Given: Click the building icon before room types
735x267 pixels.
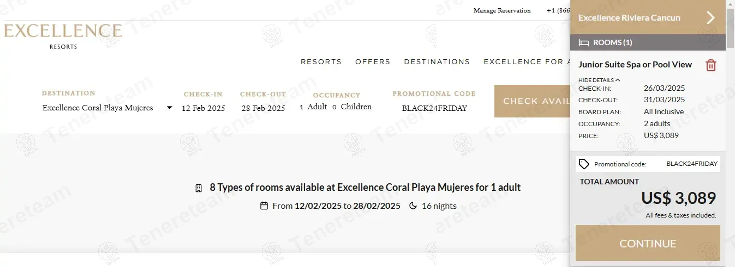Looking at the screenshot, I should tap(199, 188).
